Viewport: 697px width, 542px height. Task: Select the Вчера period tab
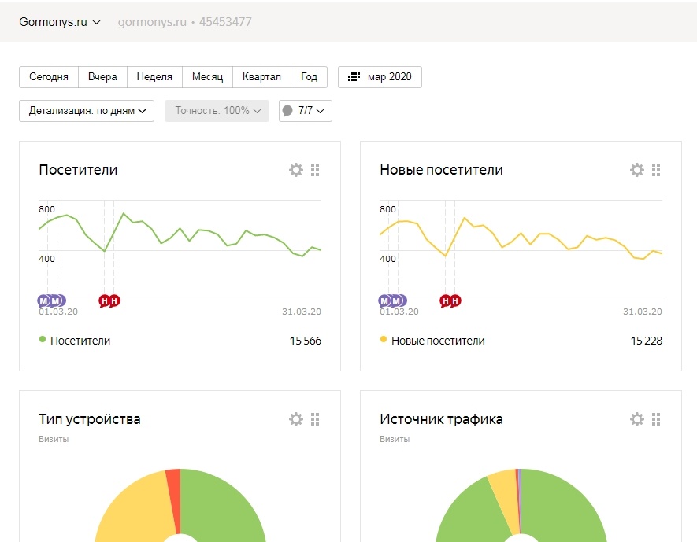[x=102, y=77]
